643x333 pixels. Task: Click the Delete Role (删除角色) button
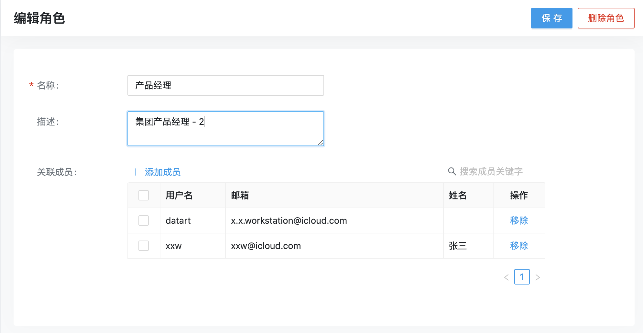605,18
